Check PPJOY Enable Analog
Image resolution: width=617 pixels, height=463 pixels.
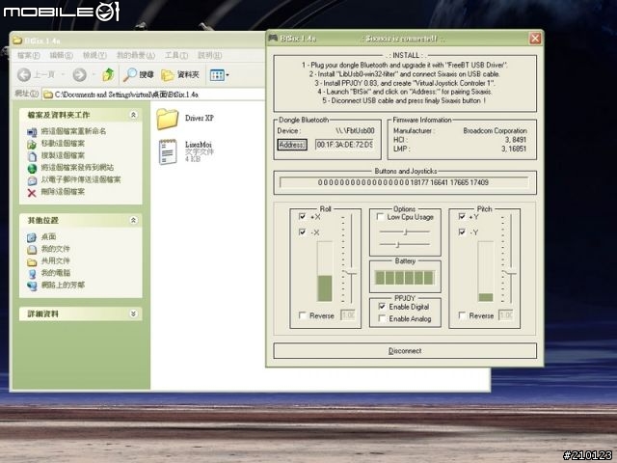tap(382, 318)
